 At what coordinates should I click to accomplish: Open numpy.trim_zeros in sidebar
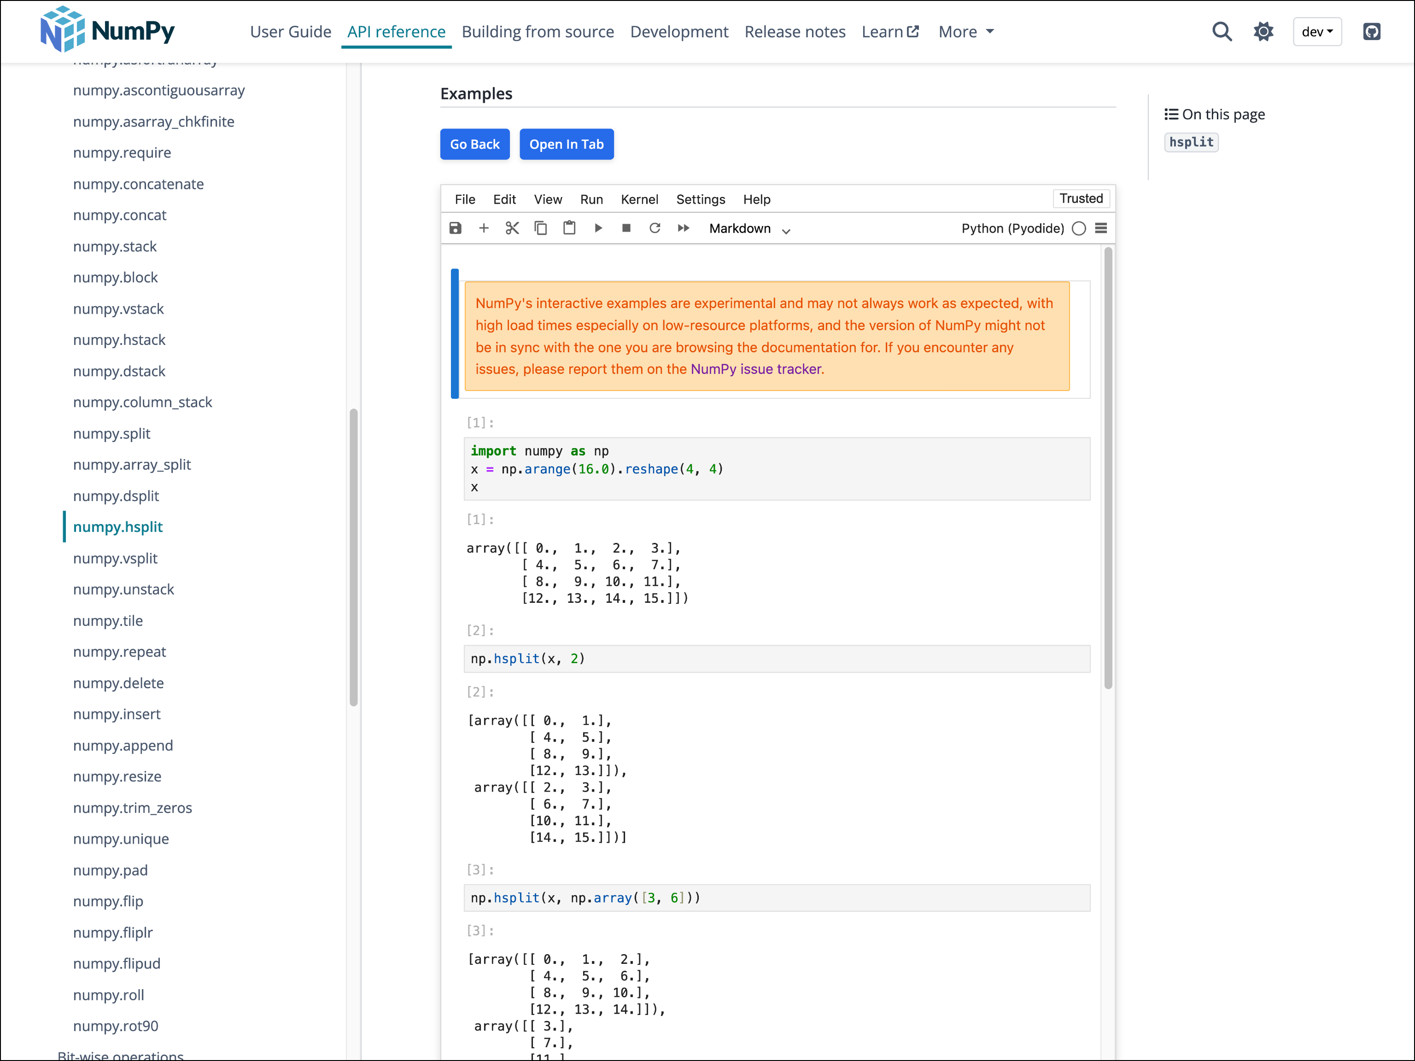tap(132, 808)
